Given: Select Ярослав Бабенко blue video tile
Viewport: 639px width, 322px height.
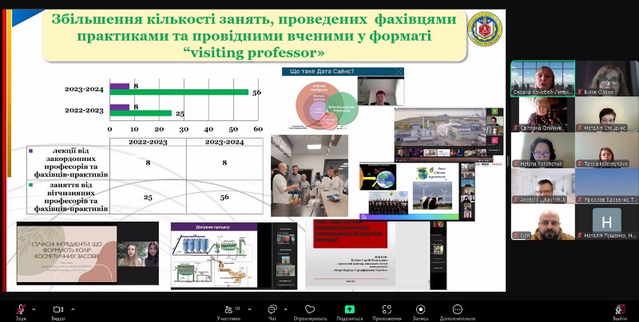Looking at the screenshot, I should [607, 186].
